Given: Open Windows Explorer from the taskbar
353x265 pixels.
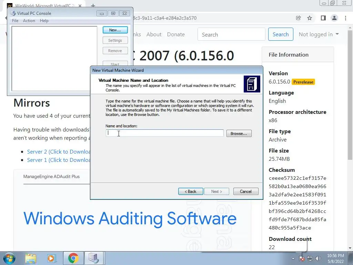Looking at the screenshot, I should tap(31, 258).
